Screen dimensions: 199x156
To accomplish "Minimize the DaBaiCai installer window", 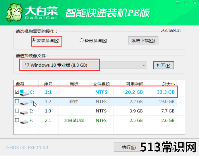I will click(x=186, y=3).
